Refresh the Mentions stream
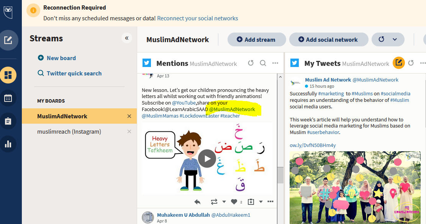Screen dimensions: 426x224 point(251,63)
